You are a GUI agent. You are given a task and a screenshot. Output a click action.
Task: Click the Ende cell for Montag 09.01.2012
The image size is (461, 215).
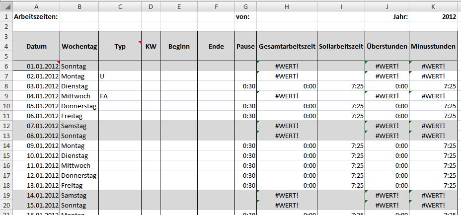coord(216,145)
